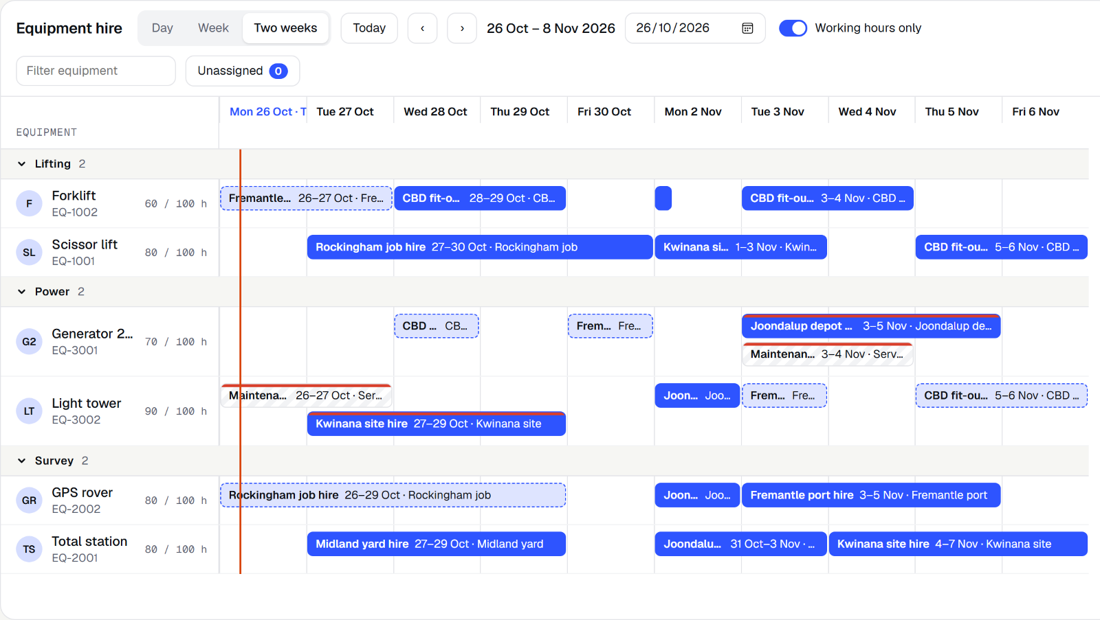Switch to Week view

tap(213, 28)
